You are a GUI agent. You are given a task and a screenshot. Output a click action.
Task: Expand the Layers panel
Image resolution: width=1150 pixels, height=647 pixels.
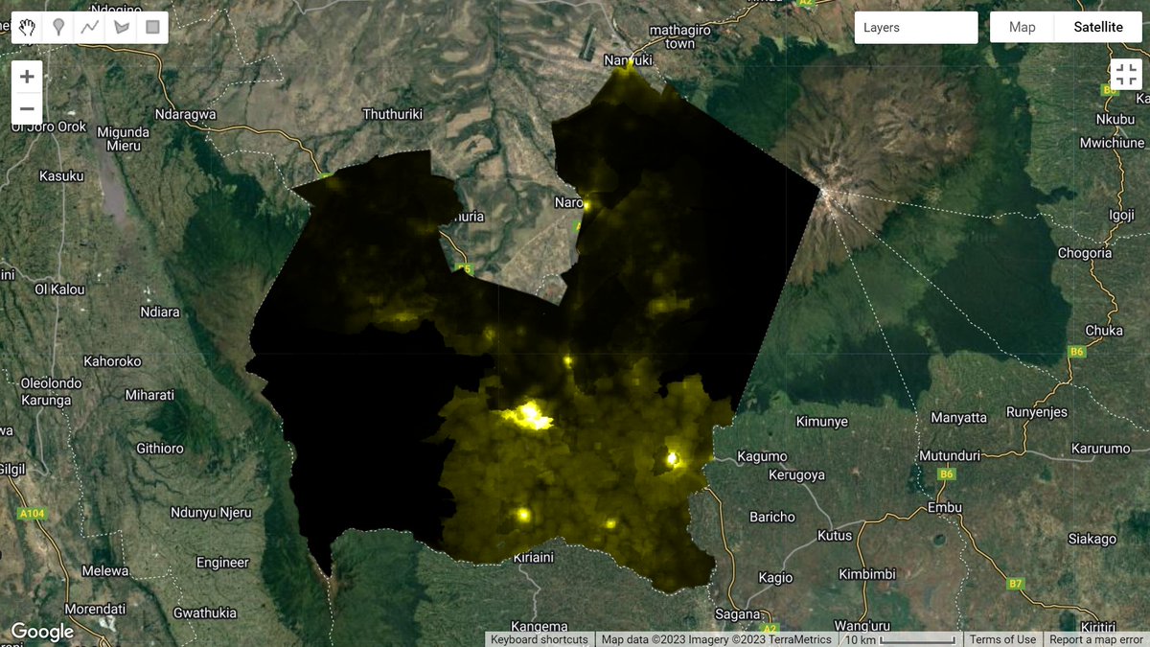click(x=915, y=27)
